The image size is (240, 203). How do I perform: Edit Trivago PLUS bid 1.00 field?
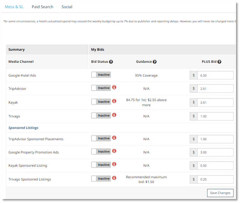(x=215, y=116)
